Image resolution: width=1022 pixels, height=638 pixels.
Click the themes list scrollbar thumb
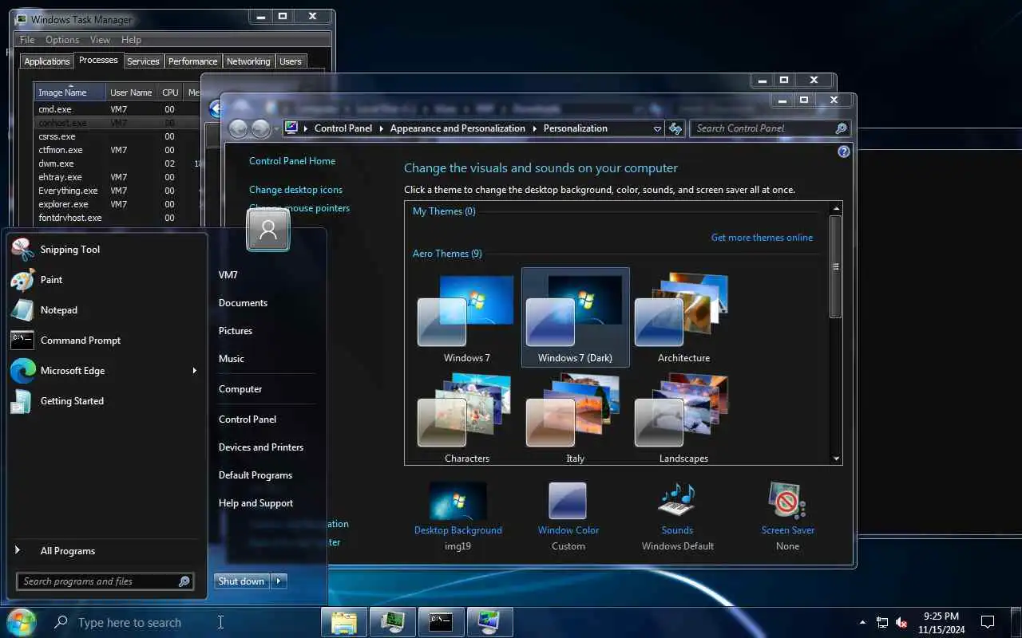point(836,267)
